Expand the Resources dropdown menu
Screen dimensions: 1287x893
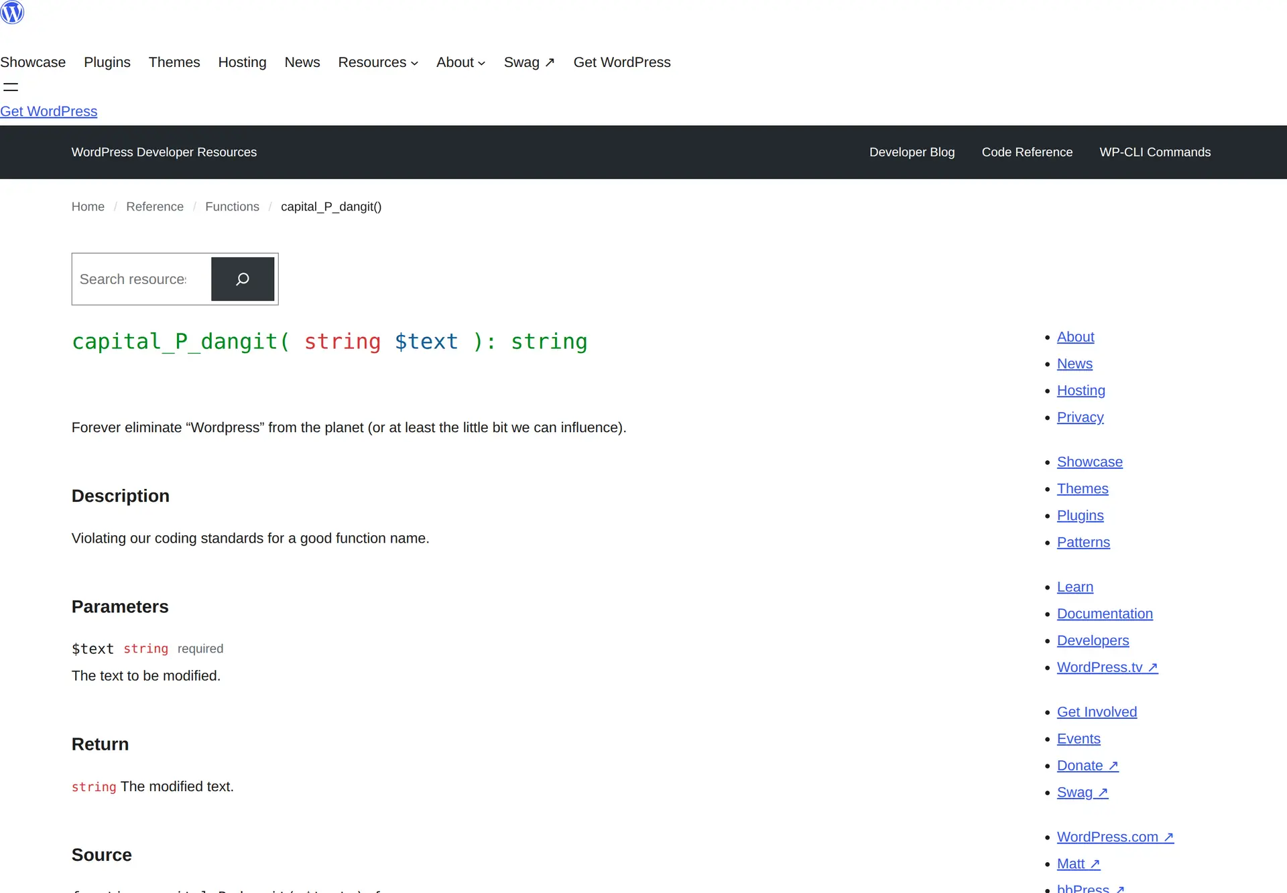[x=378, y=62]
